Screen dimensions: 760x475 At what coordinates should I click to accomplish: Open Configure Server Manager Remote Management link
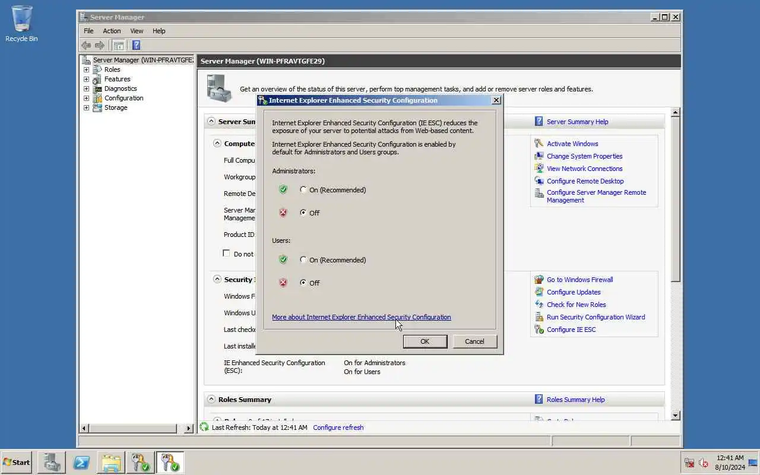[596, 197]
